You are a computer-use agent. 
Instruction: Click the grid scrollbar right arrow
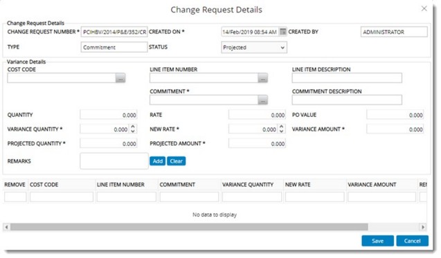(423, 227)
